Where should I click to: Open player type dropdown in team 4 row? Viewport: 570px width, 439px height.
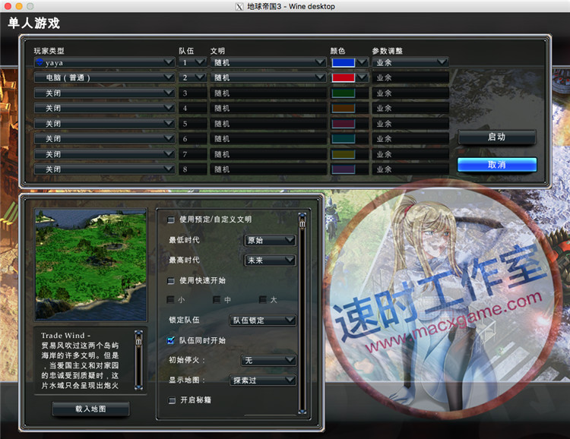(x=105, y=108)
